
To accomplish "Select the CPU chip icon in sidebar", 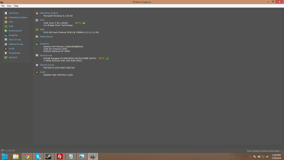I will (x=6, y=22).
